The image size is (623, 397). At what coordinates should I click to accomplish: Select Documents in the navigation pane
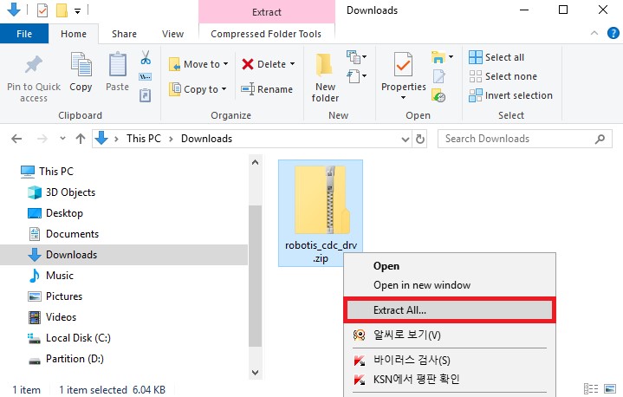(72, 234)
